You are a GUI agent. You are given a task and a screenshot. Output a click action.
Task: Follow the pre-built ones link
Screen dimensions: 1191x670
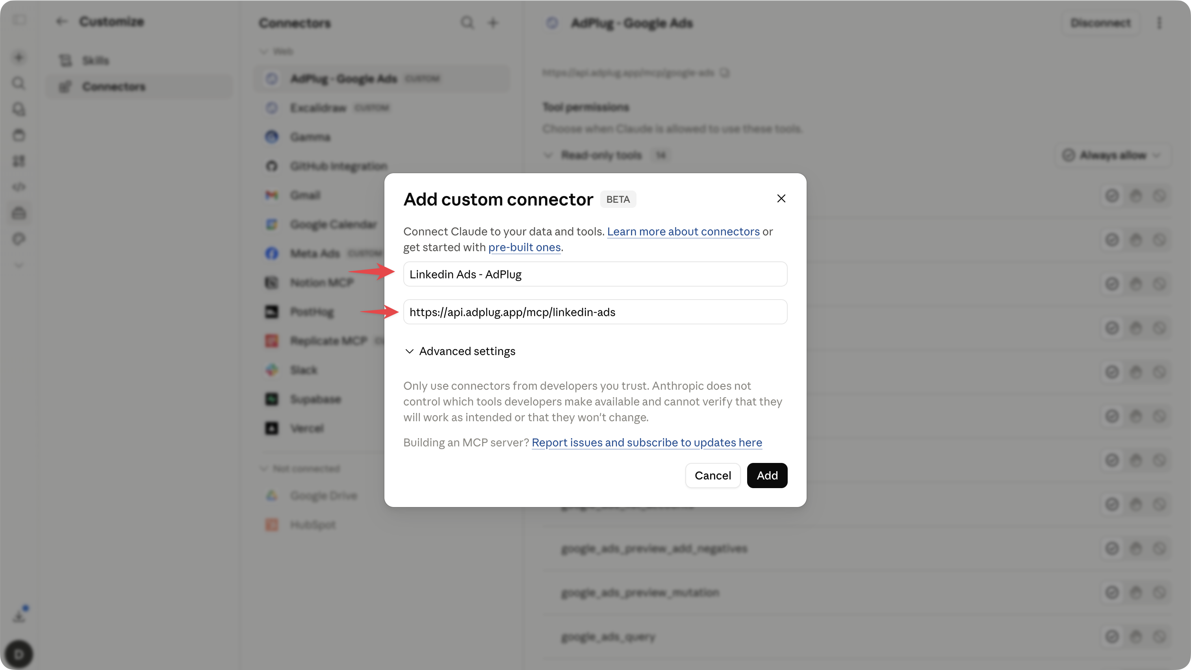point(524,247)
